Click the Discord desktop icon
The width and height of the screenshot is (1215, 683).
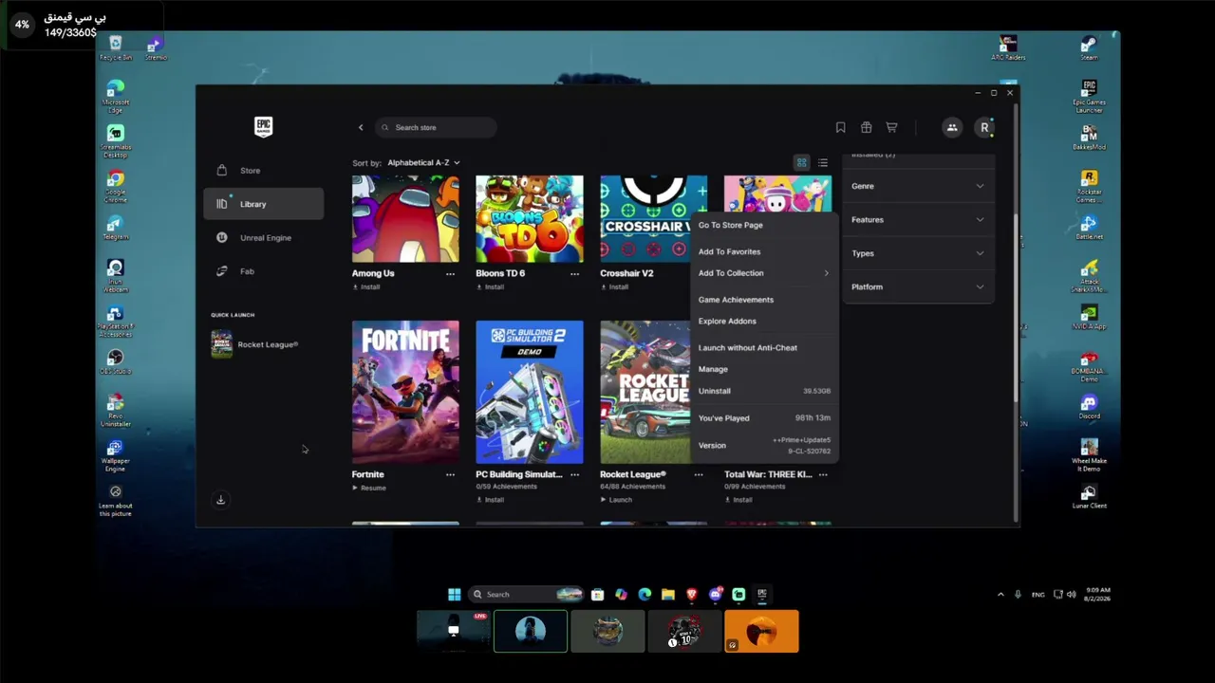coord(1089,407)
